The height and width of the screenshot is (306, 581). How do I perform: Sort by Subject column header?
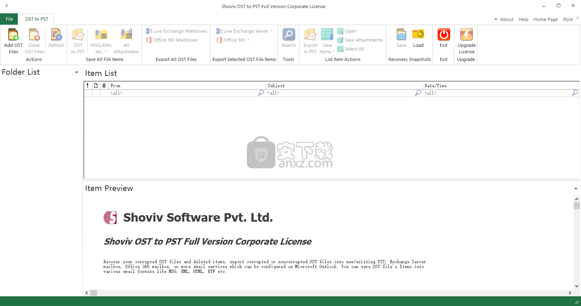(x=344, y=86)
